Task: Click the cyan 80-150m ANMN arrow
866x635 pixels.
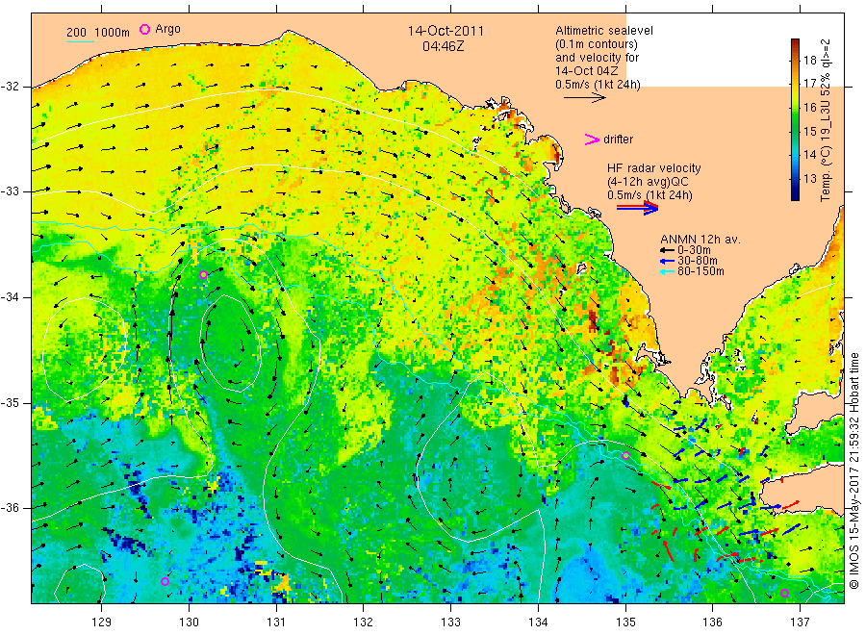Action: [668, 271]
